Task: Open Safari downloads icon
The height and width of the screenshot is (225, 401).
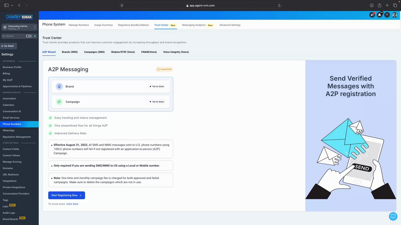Action: click(372, 5)
